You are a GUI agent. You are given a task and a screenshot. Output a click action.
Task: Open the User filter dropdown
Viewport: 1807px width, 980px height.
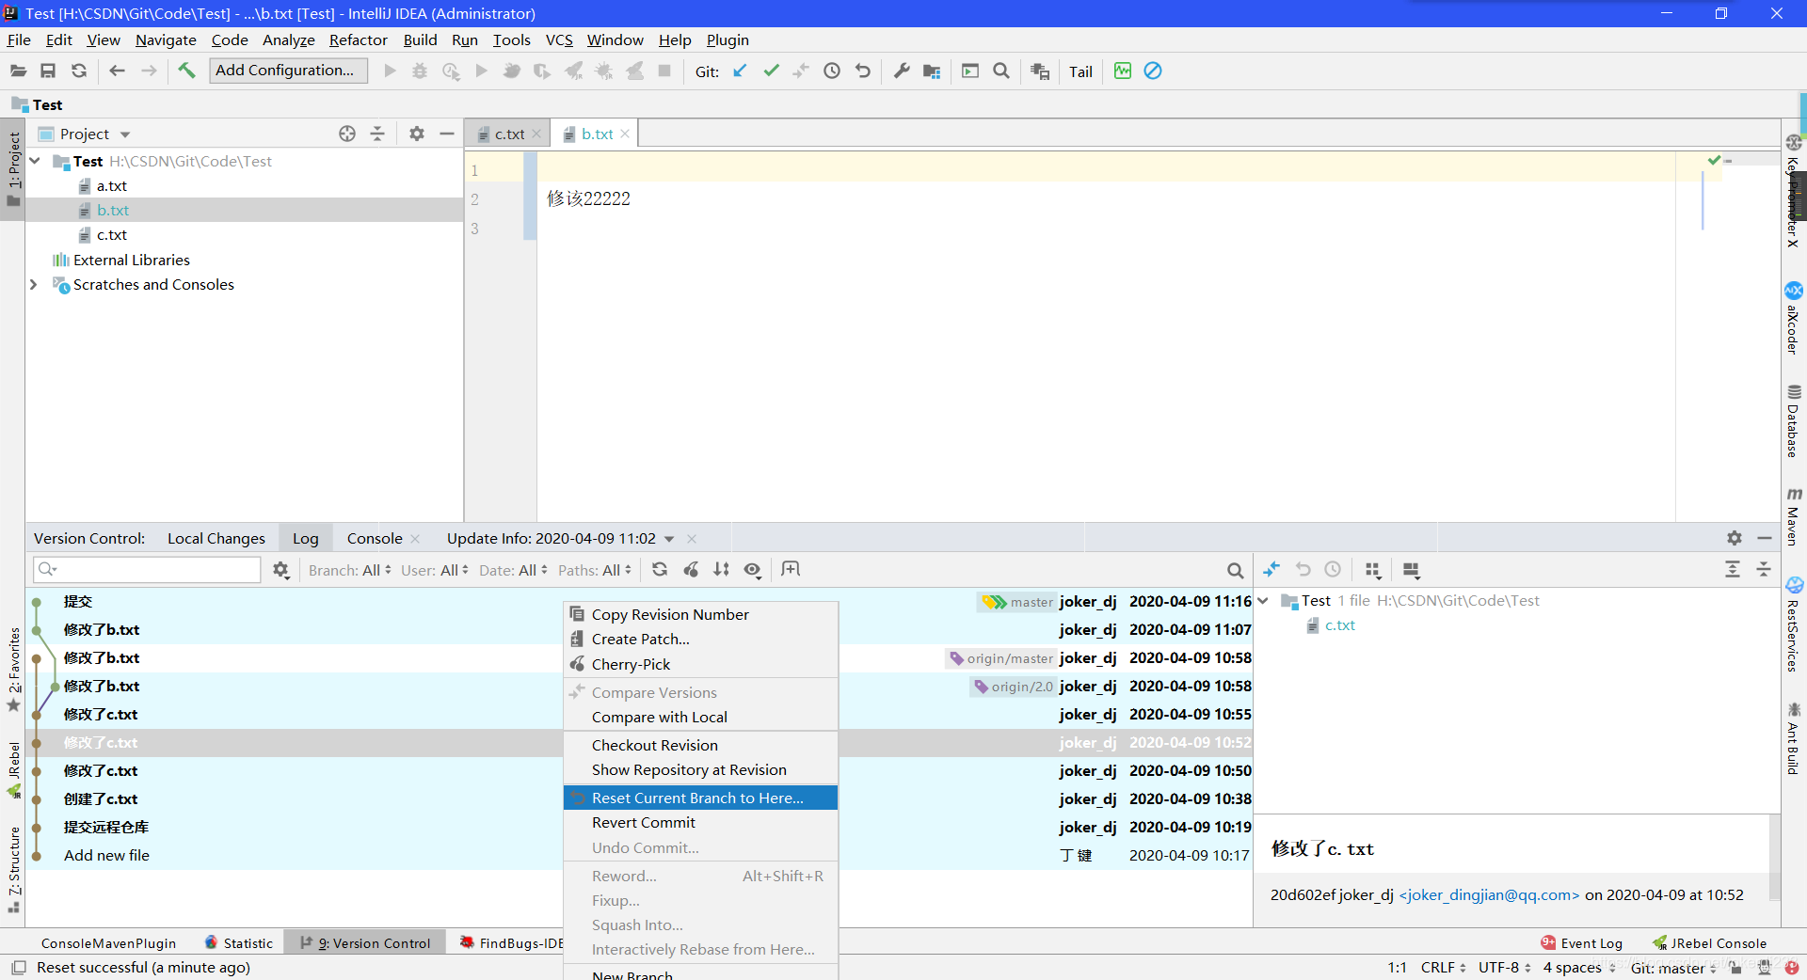434,570
